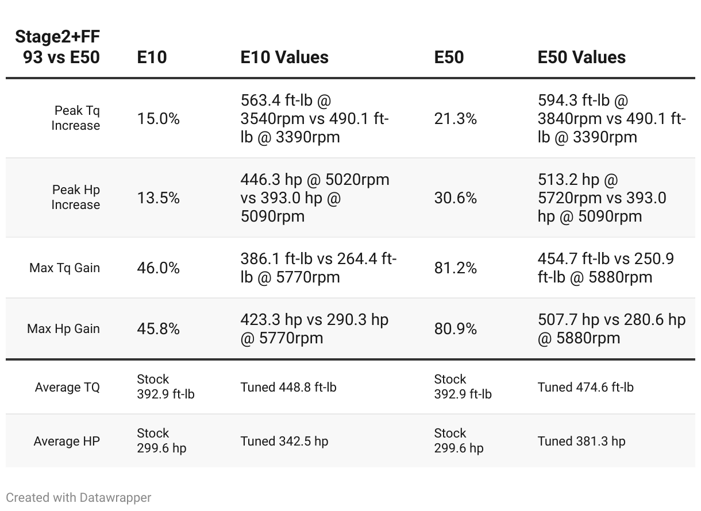Select the 21.3% cell
This screenshot has height=511, width=701.
pos(455,118)
